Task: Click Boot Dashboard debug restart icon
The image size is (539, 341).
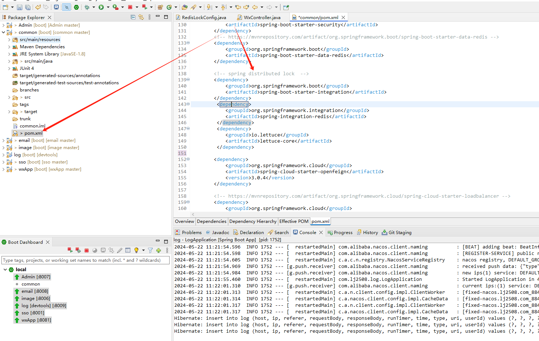Action: (x=78, y=250)
